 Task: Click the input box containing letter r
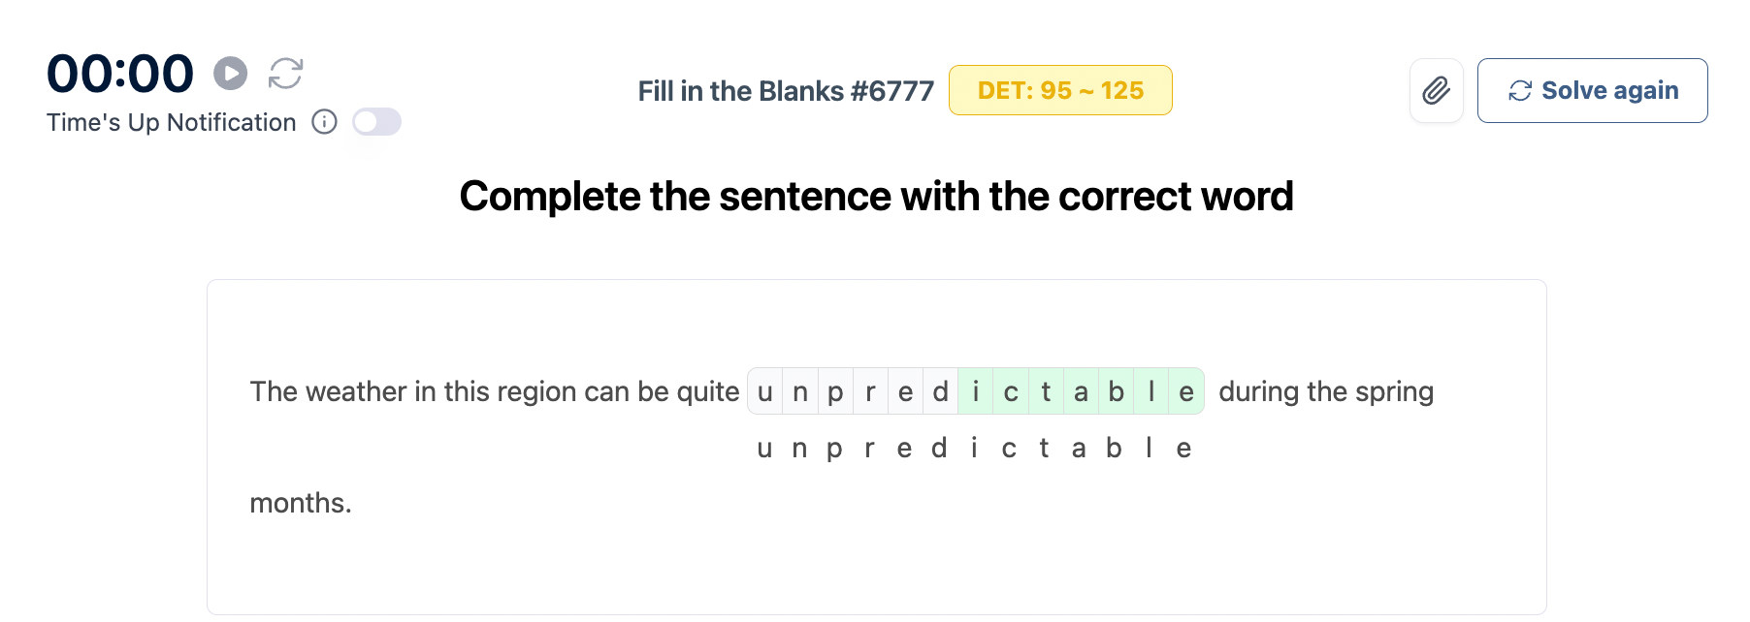click(870, 391)
